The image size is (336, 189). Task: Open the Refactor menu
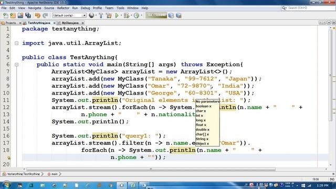click(x=63, y=8)
